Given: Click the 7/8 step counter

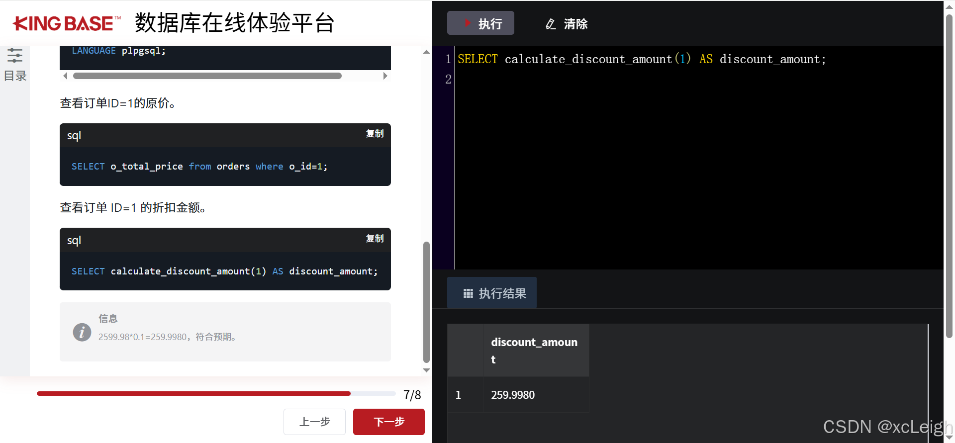Looking at the screenshot, I should [x=412, y=395].
